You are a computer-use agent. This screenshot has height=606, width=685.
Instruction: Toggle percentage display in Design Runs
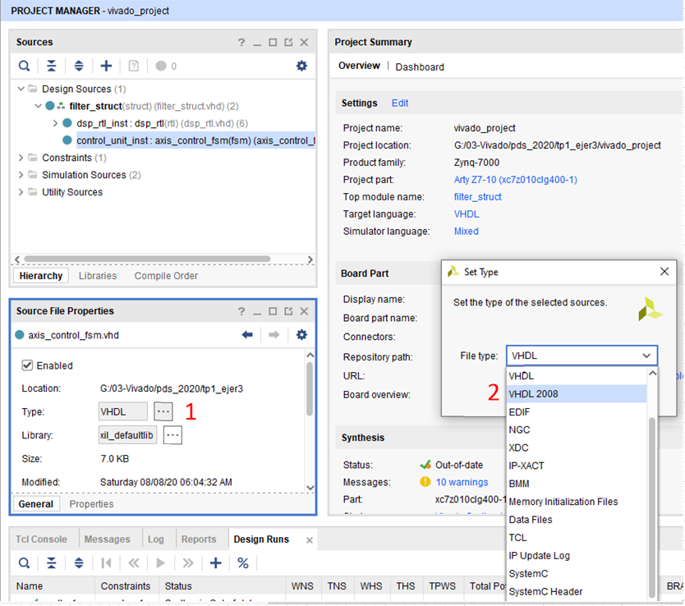tap(243, 562)
